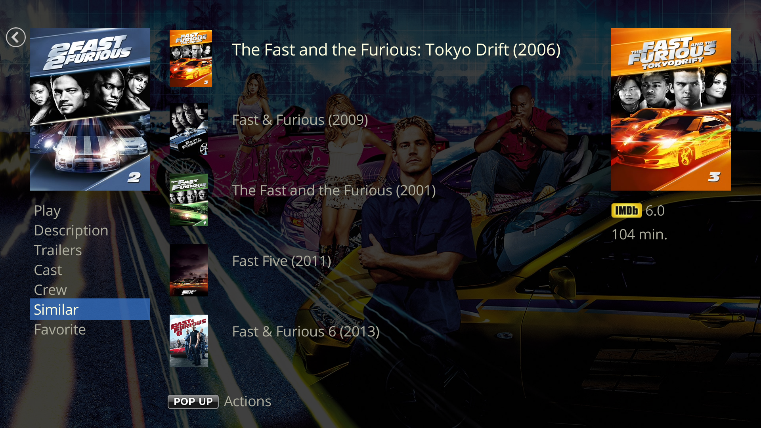Open The Fast and the Furious 2001 thumbnail
Image resolution: width=761 pixels, height=428 pixels.
189,200
